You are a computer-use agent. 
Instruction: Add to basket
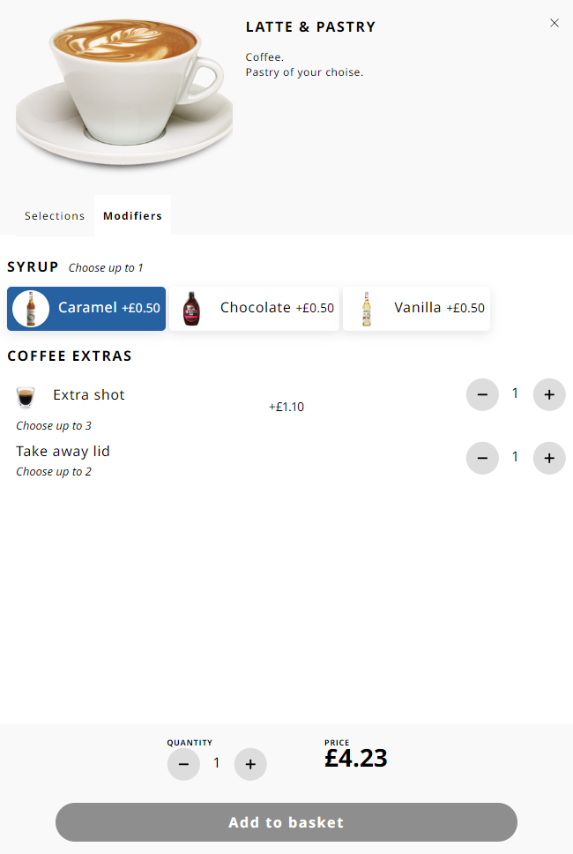click(286, 822)
